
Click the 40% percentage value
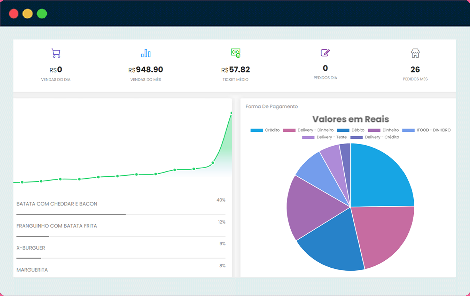[x=221, y=200]
